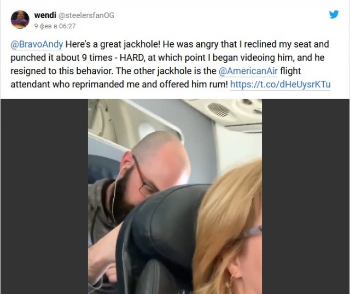Image resolution: width=350 pixels, height=294 pixels.
Task: Open the @AmericanAir mention
Action: (248, 71)
